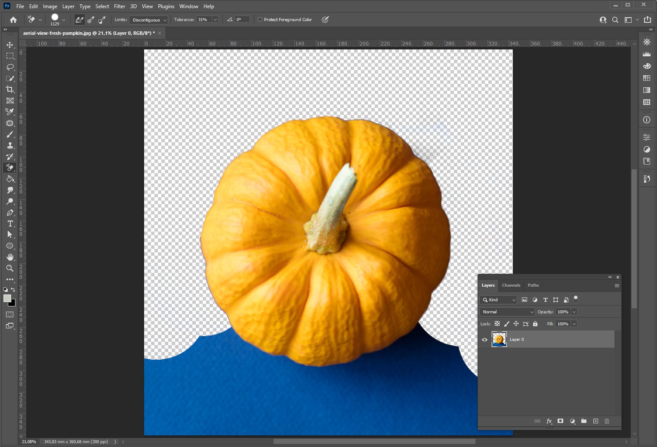Select the Background Eraser tool in toolbox
Image resolution: width=657 pixels, height=447 pixels.
pyautogui.click(x=10, y=168)
